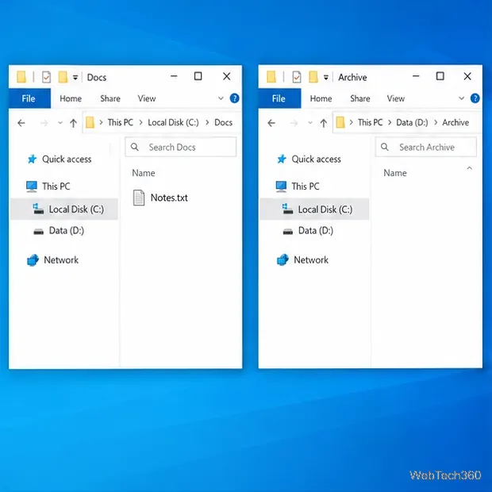
Task: Open Quick Access Toolbar dropdown in Docs window
Action: click(x=75, y=78)
